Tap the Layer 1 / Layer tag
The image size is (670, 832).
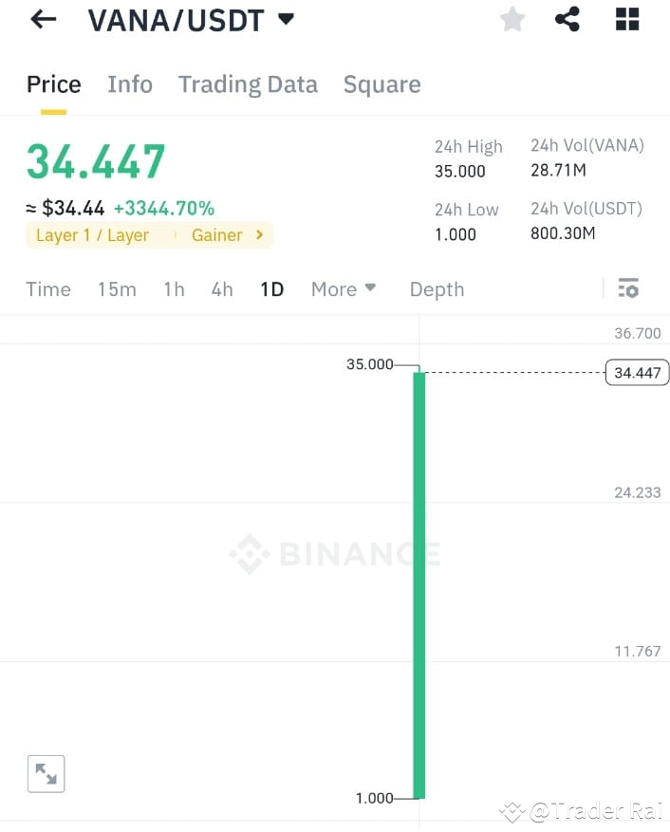(x=92, y=234)
